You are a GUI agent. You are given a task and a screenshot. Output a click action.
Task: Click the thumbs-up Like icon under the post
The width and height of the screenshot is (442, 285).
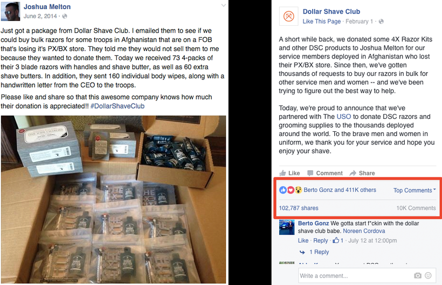(282, 173)
